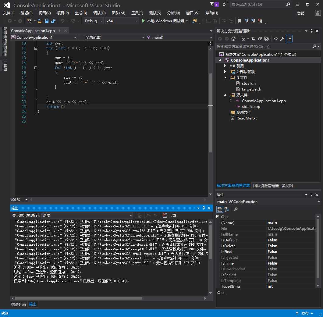The image size is (323, 317).
Task: Start debugging with the green play arrow
Action: [x=144, y=21]
